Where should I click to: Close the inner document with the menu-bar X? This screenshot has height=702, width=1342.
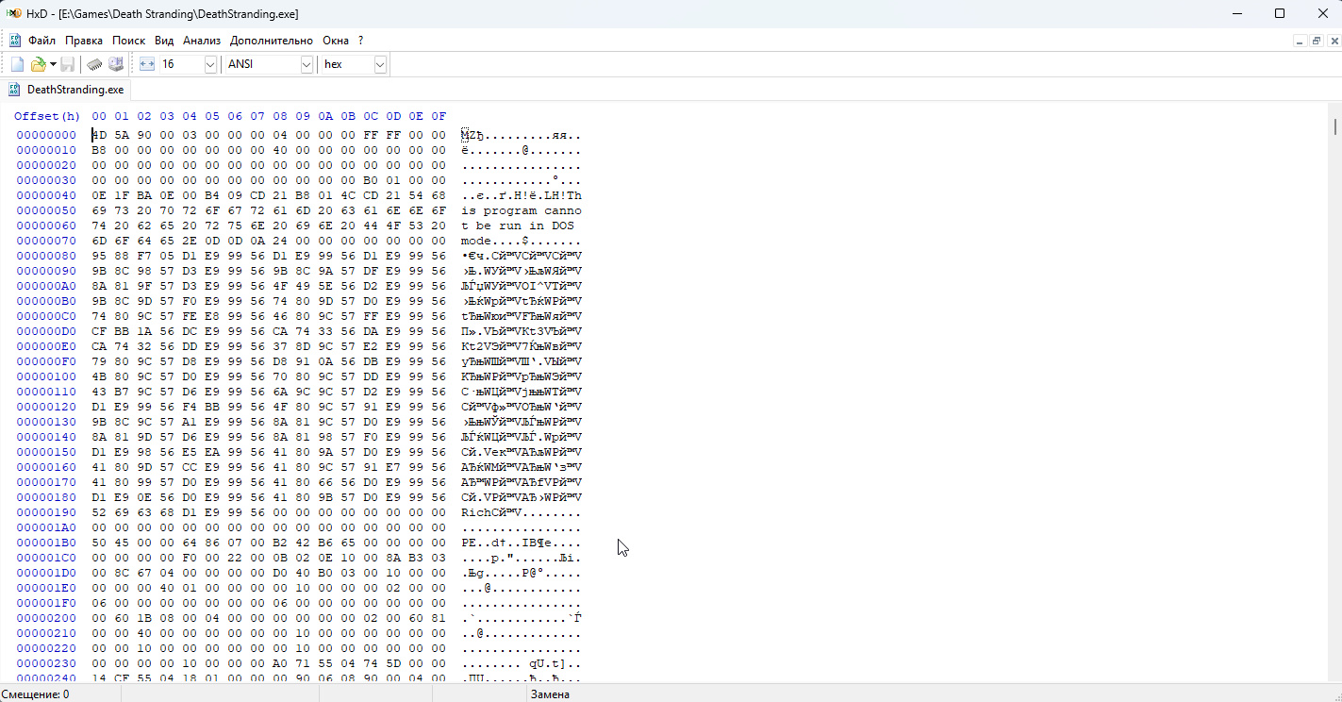coord(1334,41)
